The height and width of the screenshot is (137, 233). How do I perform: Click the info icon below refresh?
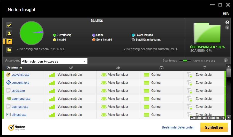click(227, 27)
